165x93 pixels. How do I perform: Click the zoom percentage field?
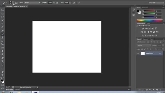tap(8, 87)
